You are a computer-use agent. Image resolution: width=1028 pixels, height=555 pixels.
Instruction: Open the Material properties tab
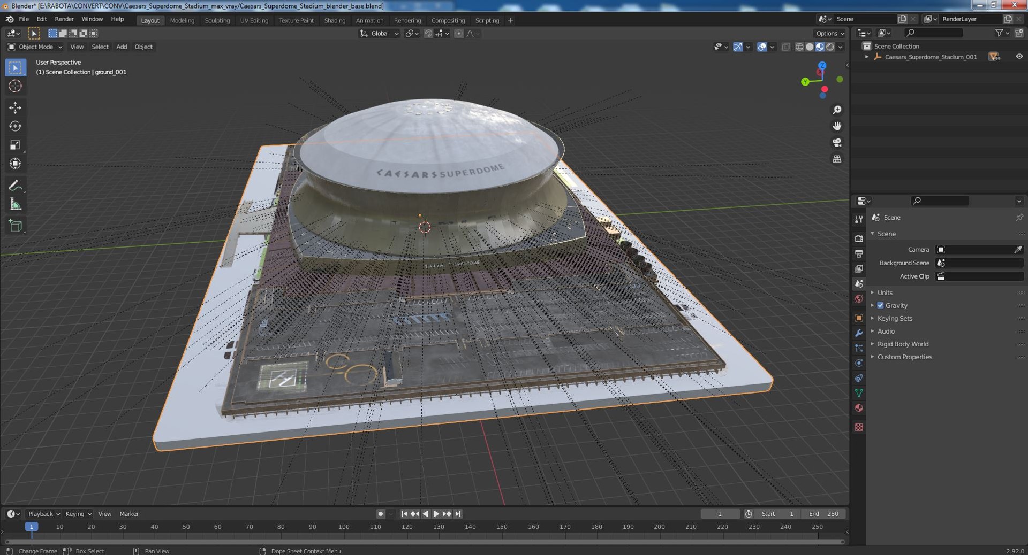859,408
